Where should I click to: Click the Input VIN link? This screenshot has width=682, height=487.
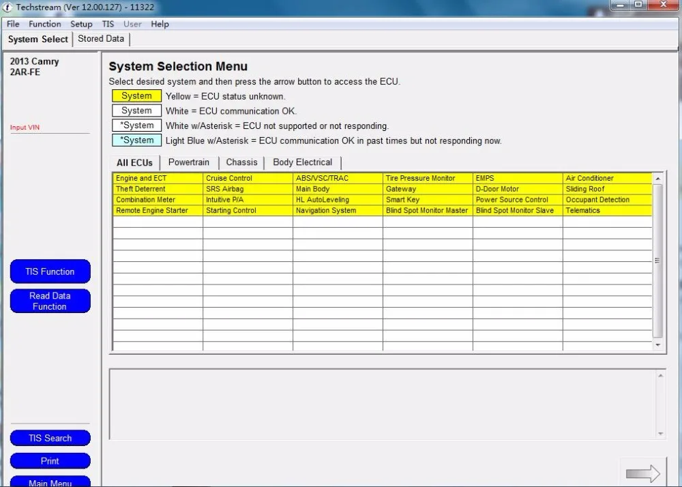pyautogui.click(x=25, y=128)
